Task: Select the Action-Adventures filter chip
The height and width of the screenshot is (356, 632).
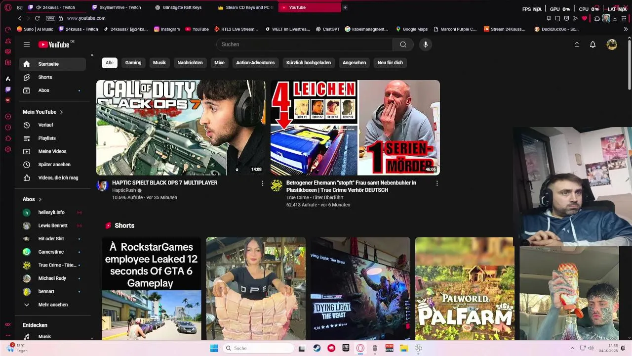Action: [x=255, y=63]
